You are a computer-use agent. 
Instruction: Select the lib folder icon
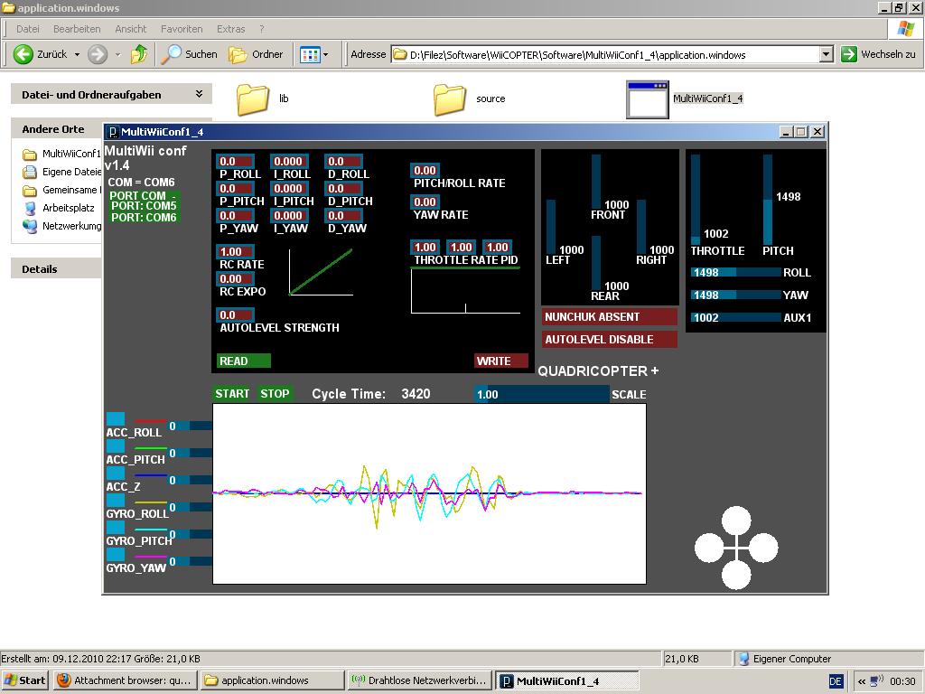[253, 99]
